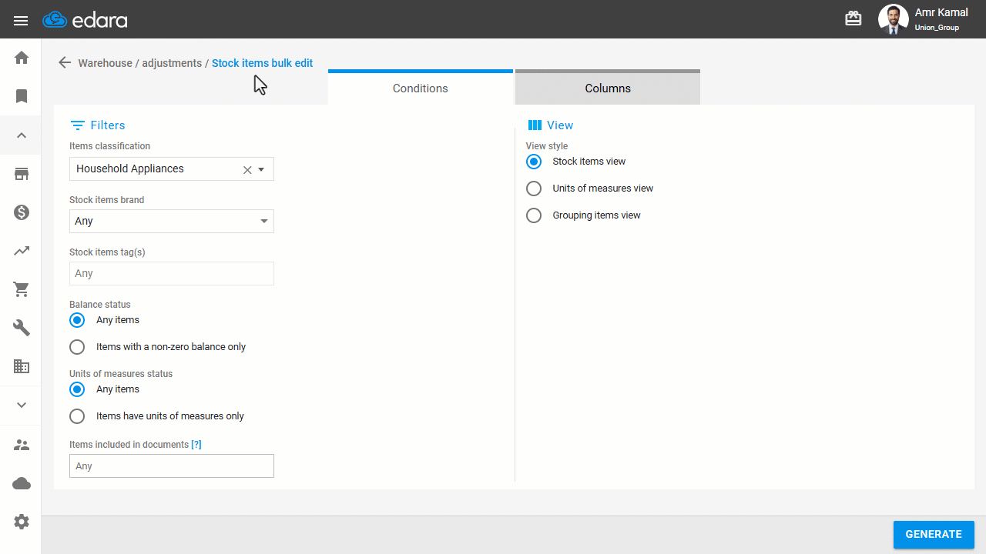Open settings gear in sidebar

coord(22,522)
